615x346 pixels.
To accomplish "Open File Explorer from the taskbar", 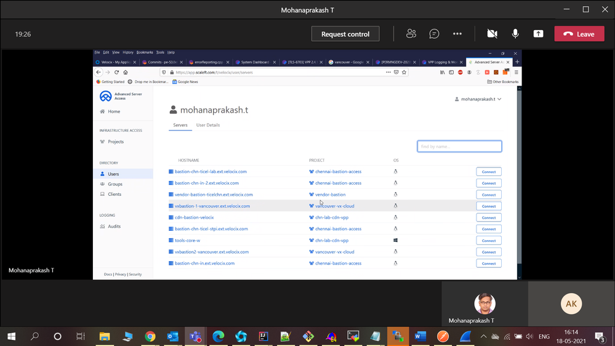I will point(104,336).
